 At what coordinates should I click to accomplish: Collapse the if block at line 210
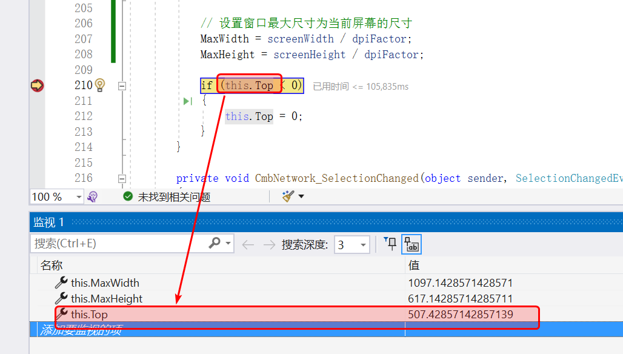[x=122, y=86]
